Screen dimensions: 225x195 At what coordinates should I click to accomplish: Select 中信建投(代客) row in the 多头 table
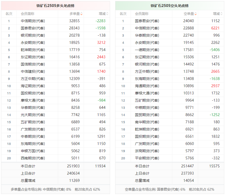click(33, 72)
